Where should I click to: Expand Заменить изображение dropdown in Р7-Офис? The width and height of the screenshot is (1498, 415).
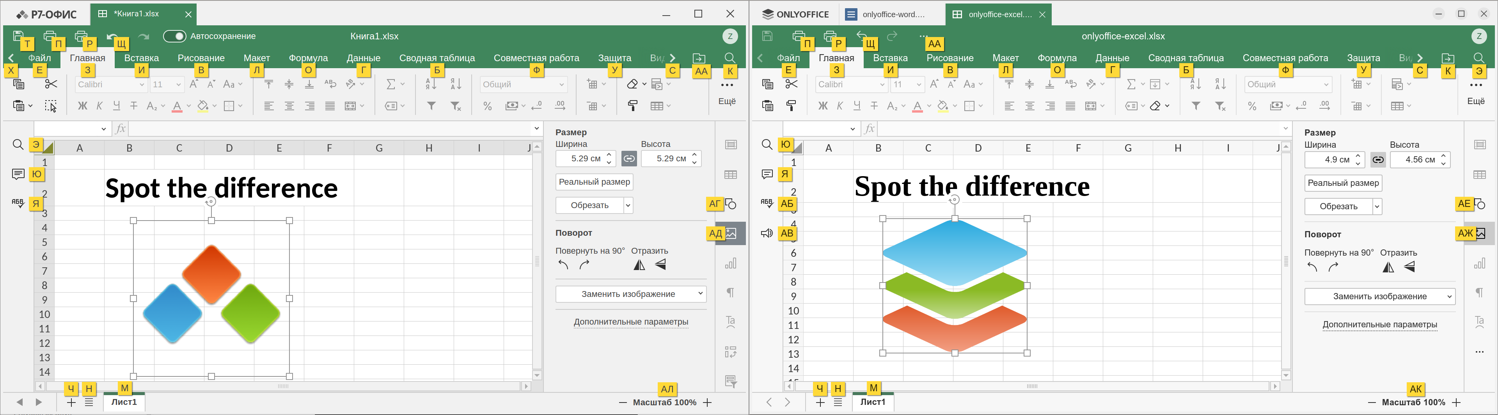(x=699, y=294)
